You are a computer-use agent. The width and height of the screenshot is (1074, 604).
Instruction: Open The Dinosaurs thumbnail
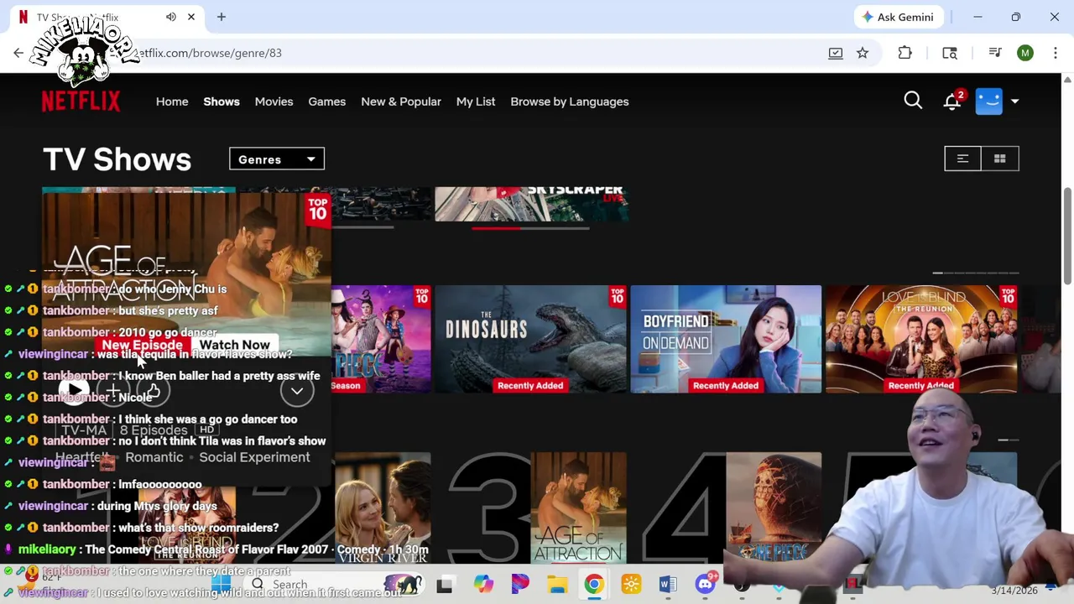pyautogui.click(x=530, y=339)
